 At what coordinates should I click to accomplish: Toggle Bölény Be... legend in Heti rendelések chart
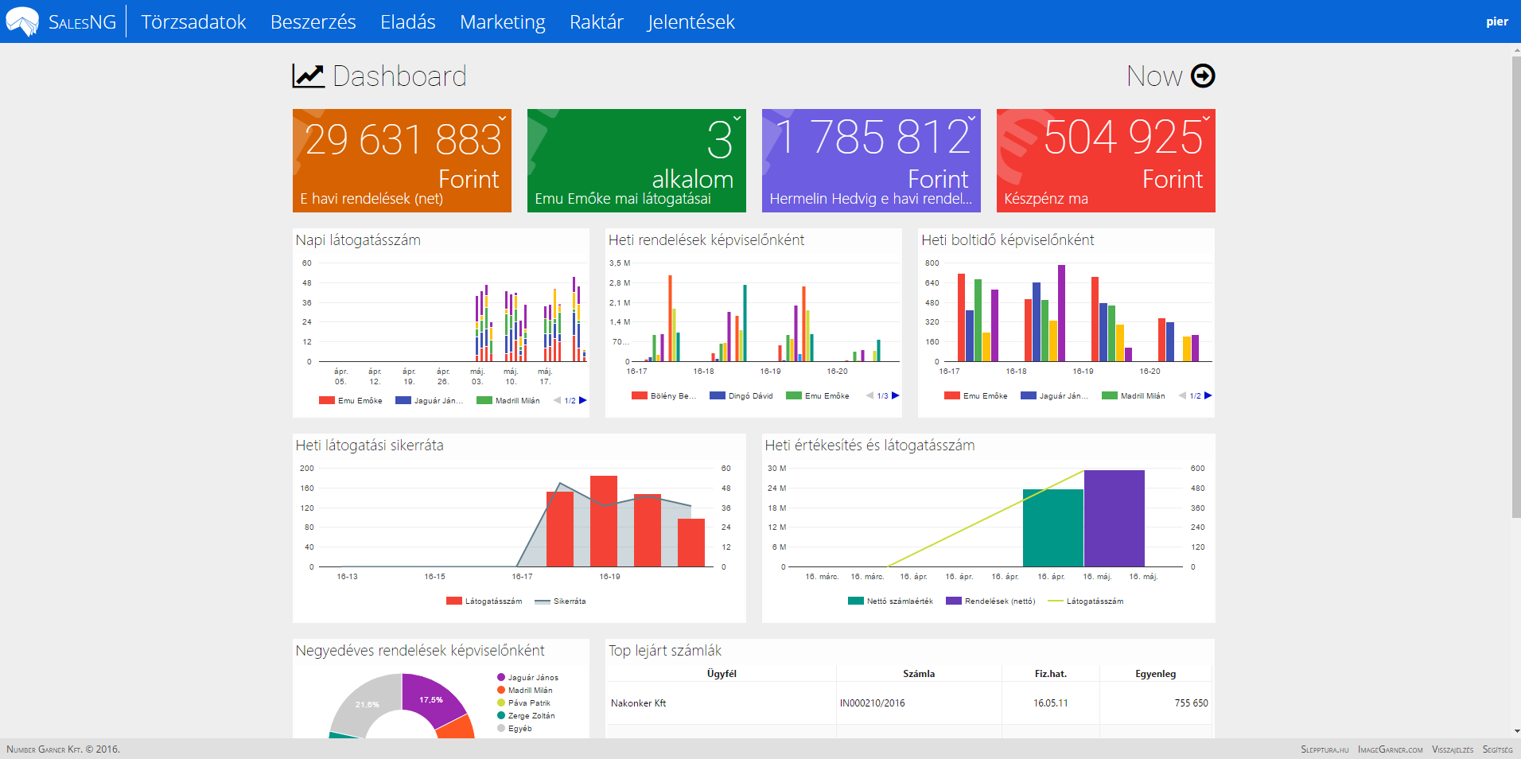click(664, 395)
